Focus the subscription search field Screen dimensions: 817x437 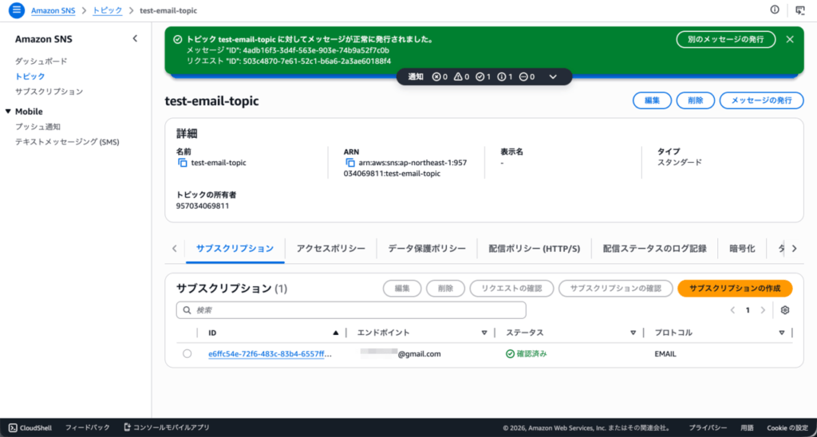pyautogui.click(x=351, y=310)
